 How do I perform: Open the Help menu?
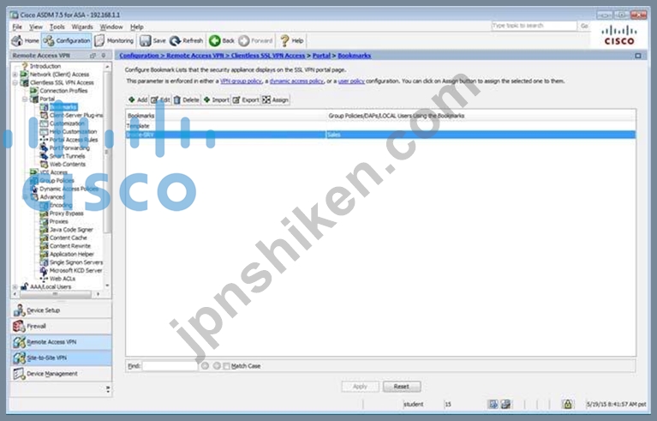[x=136, y=27]
